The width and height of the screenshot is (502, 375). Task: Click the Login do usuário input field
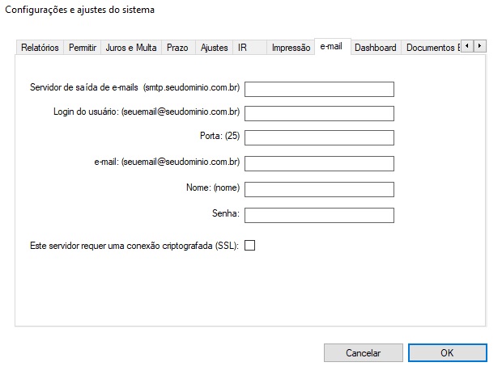pyautogui.click(x=319, y=114)
